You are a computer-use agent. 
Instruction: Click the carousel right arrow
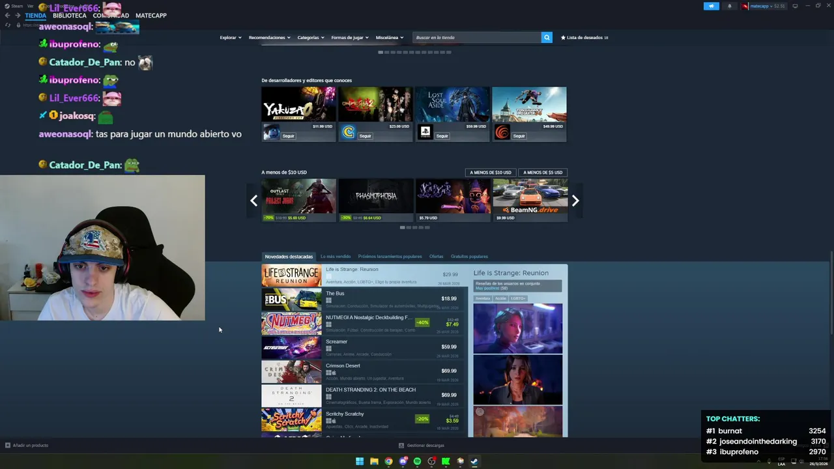575,201
